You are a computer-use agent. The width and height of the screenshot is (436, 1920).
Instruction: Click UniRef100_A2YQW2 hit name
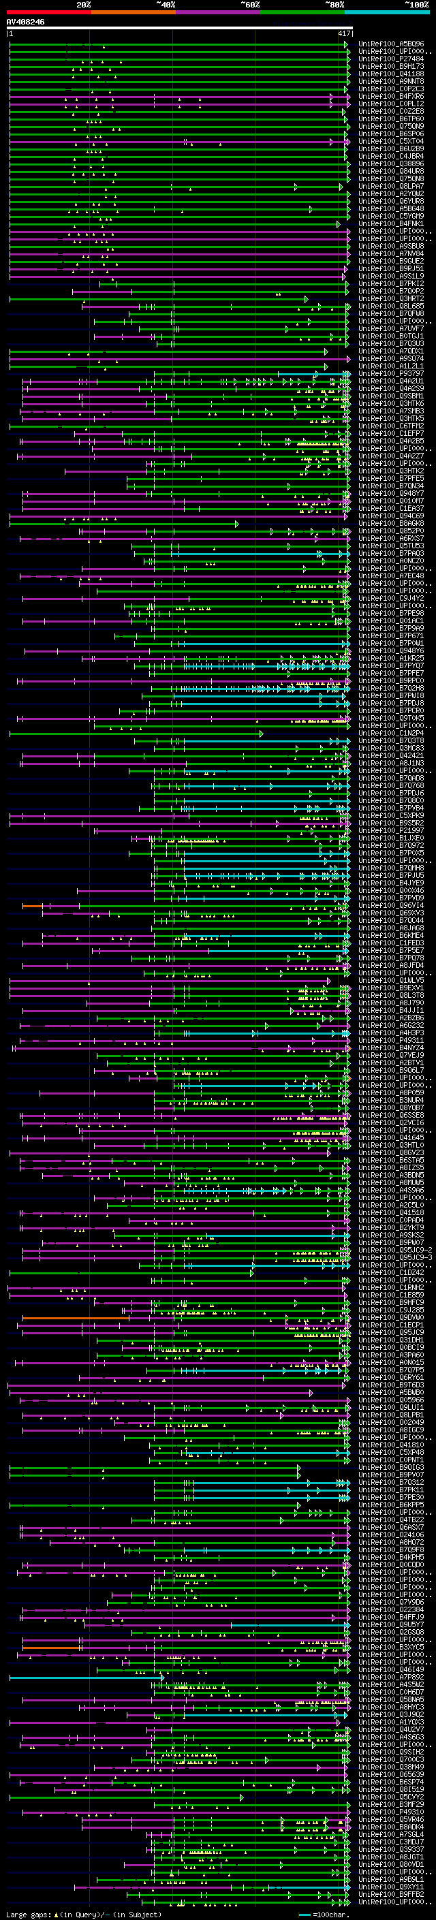391,194
